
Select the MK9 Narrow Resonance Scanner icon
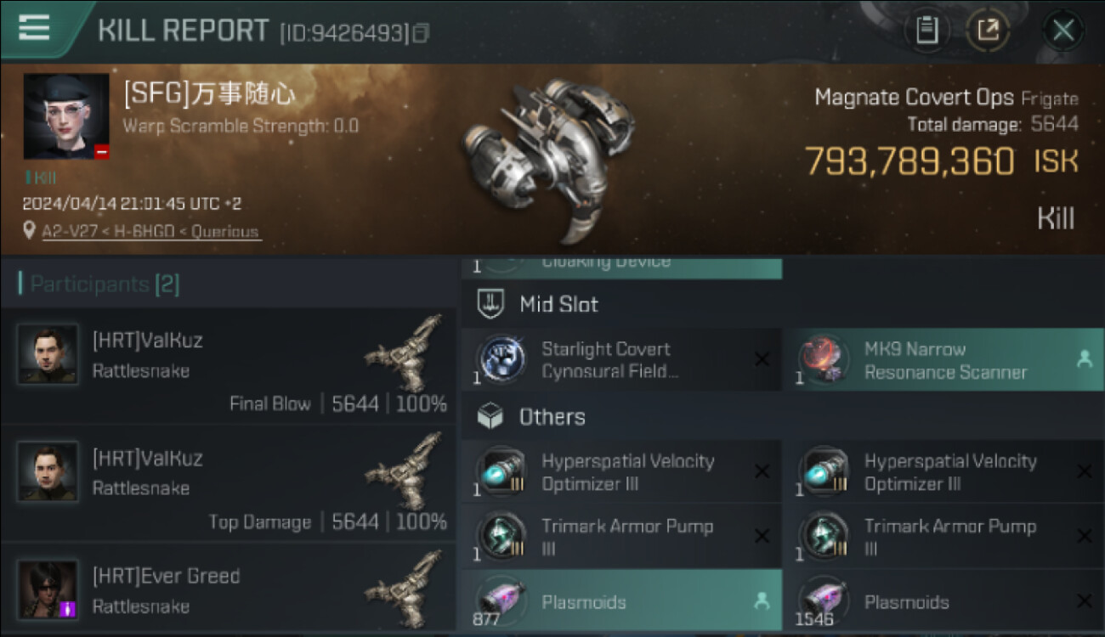(823, 359)
